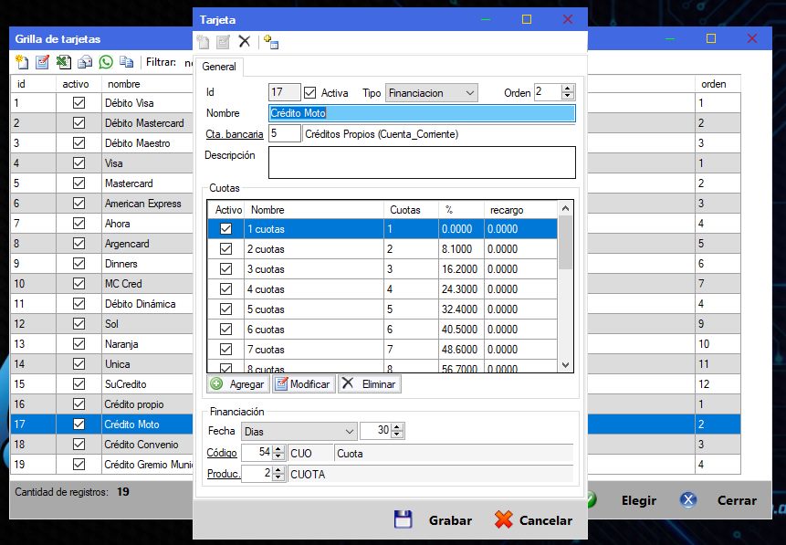
Task: Click the delete X icon in Tarjeta toolbar
Action: tap(244, 42)
